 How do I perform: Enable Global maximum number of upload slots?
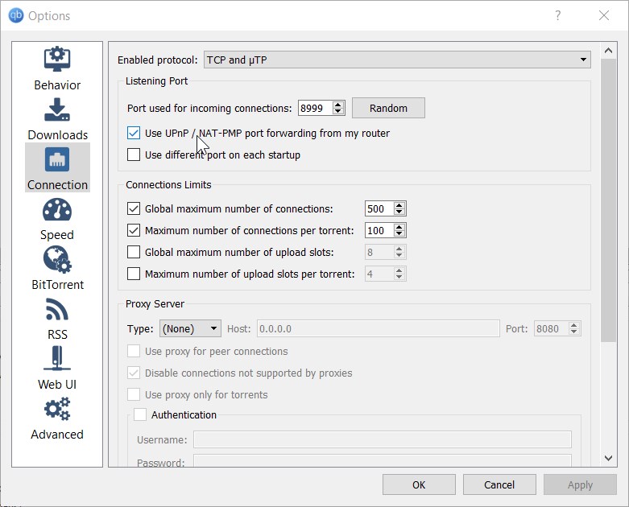(134, 252)
